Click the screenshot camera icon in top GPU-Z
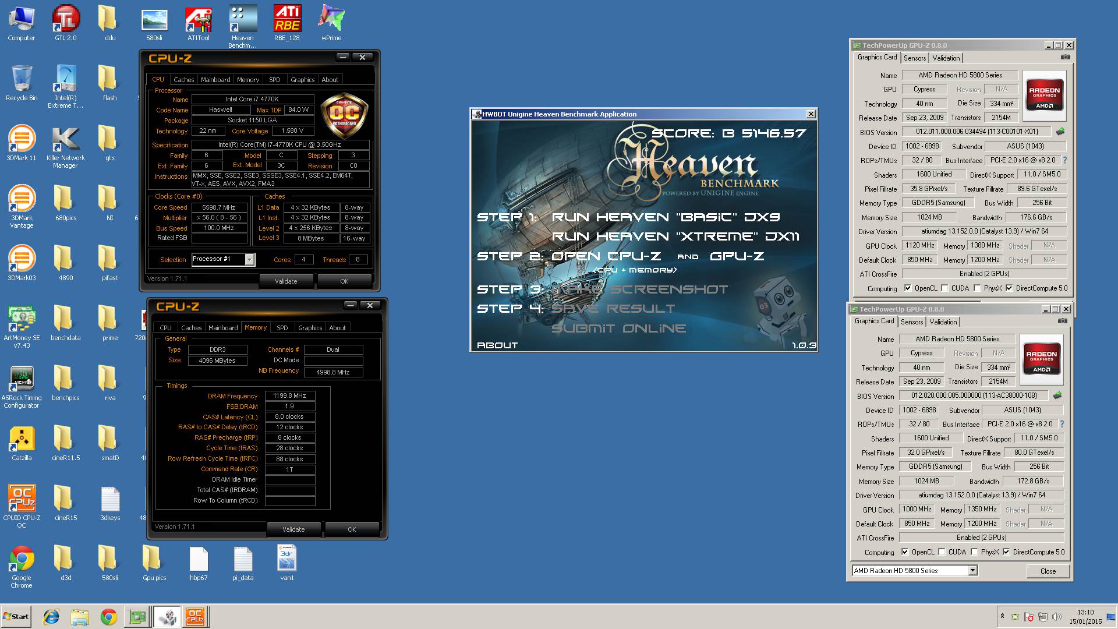This screenshot has height=629, width=1118. pyautogui.click(x=1066, y=57)
